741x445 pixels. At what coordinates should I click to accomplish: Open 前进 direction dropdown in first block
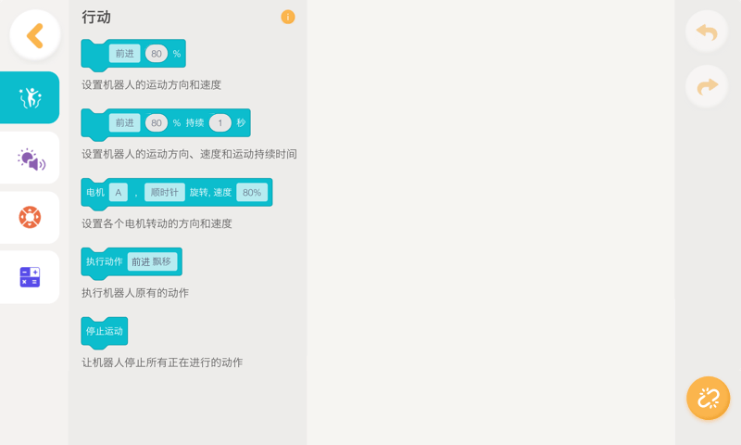(124, 54)
